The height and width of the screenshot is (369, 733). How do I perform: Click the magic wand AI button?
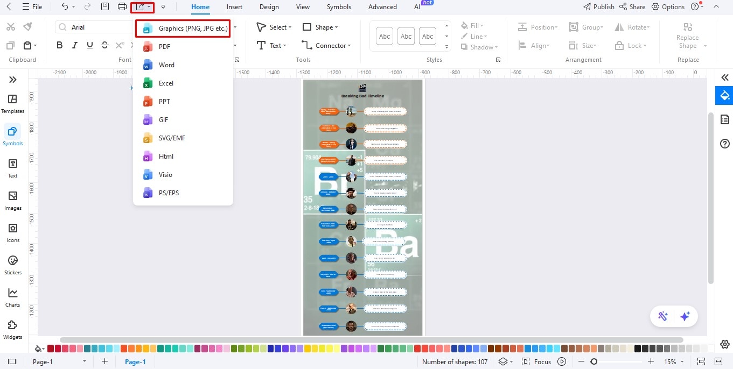[663, 316]
